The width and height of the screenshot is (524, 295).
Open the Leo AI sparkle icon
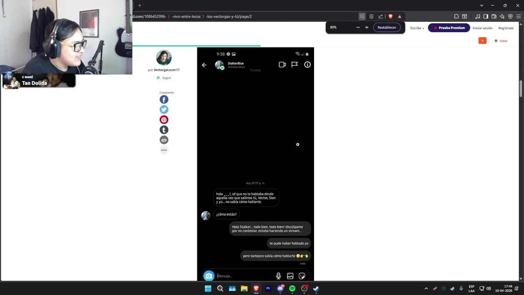[502, 16]
